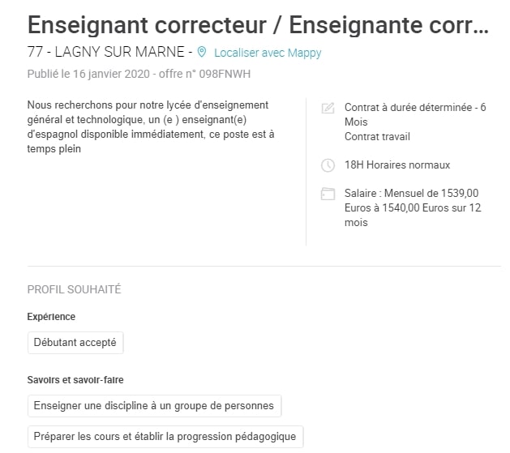
Task: Click the Préparer les cours skill tag
Action: [x=165, y=437]
